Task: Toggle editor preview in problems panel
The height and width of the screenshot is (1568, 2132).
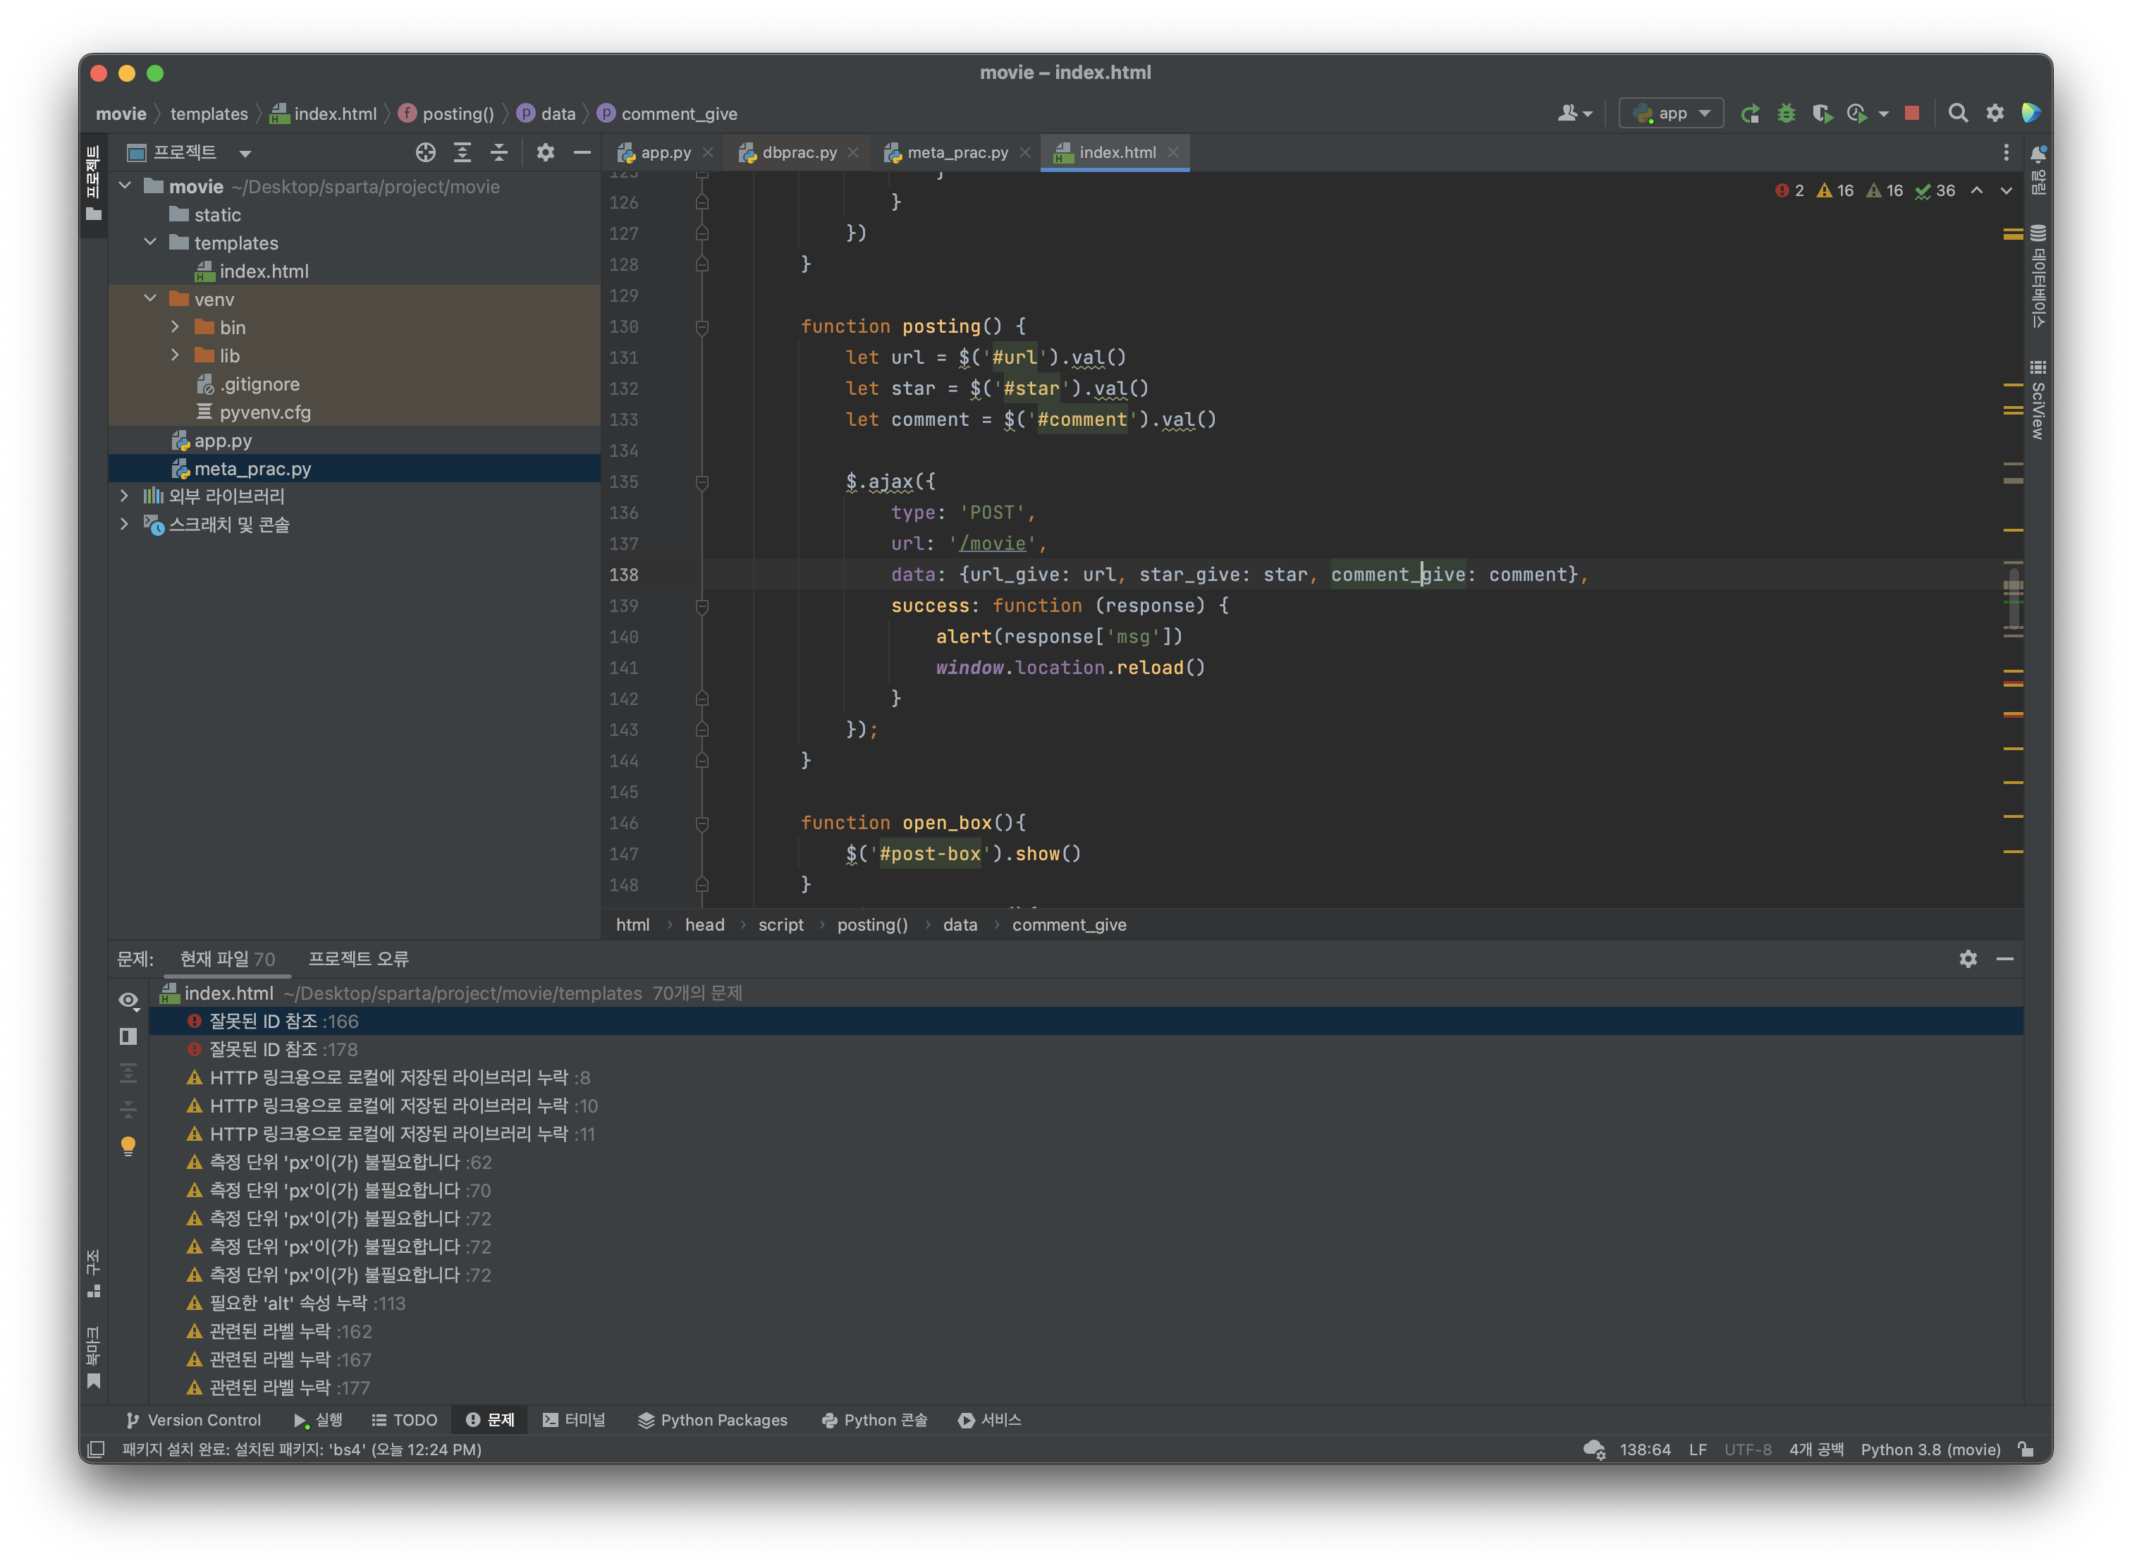Action: pos(128,1036)
